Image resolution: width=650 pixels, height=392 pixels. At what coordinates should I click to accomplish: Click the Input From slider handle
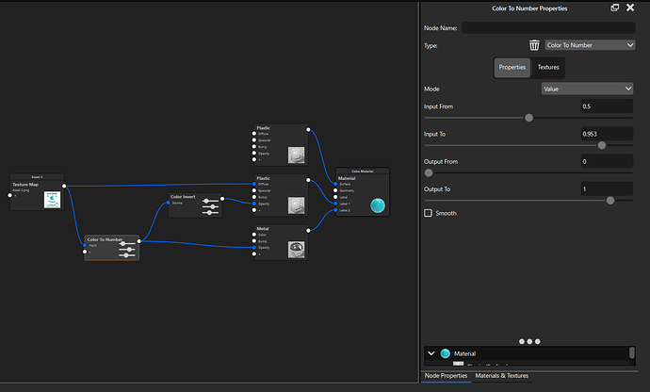pos(529,118)
